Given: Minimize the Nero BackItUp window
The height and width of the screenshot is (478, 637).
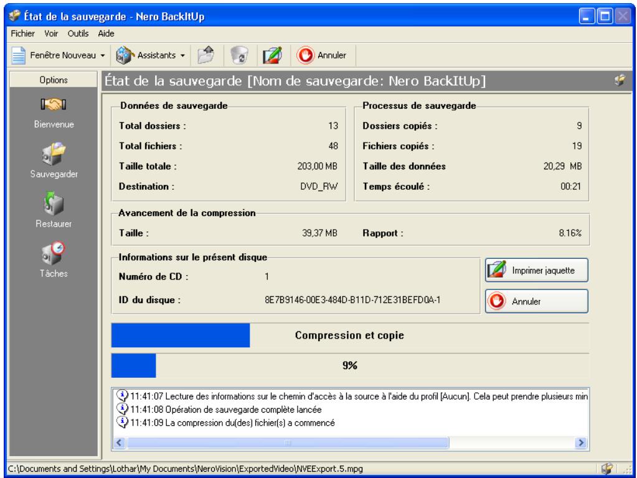Looking at the screenshot, I should click(586, 16).
